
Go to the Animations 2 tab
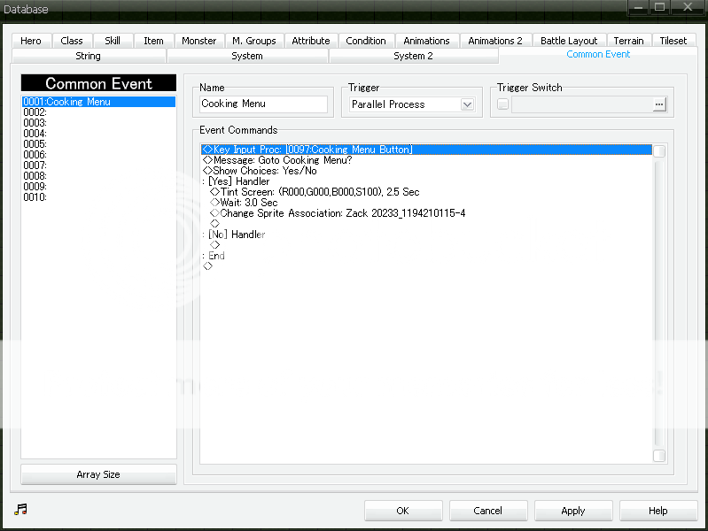(x=495, y=41)
